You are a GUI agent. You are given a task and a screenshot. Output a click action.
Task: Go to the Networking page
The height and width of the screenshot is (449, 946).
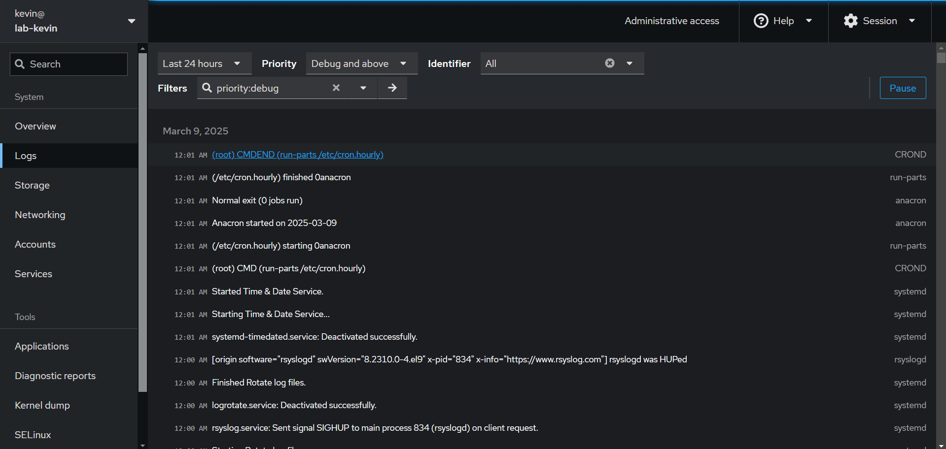coord(40,215)
